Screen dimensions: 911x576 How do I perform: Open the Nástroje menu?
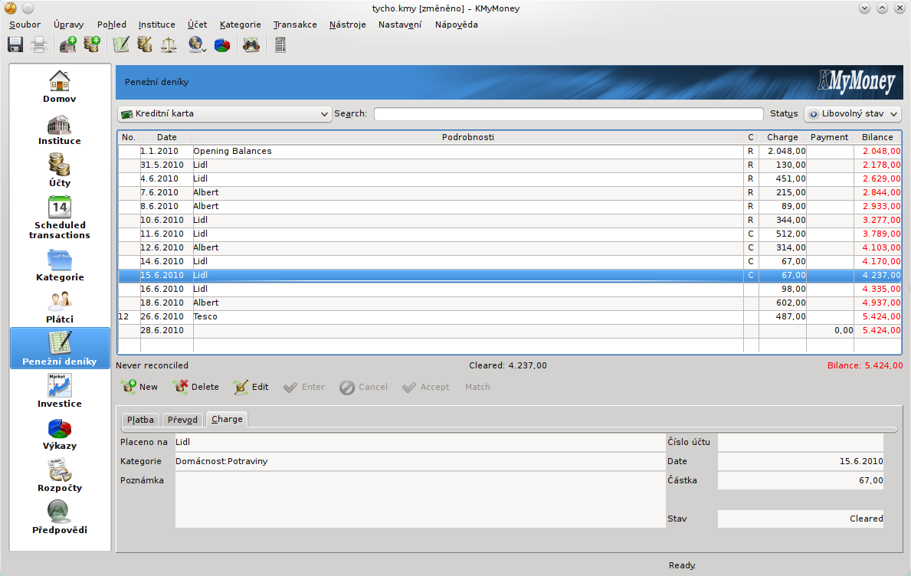pos(347,25)
